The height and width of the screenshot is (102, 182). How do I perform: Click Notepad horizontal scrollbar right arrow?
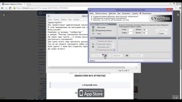click(136, 67)
